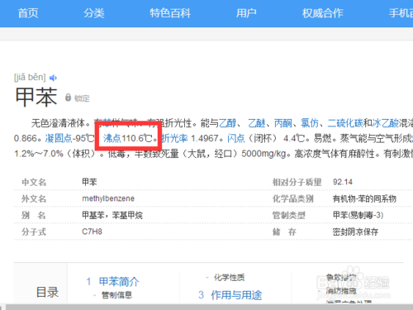Click the 相对分子质量 field label
Viewport: 413px width, 310px height.
click(297, 182)
